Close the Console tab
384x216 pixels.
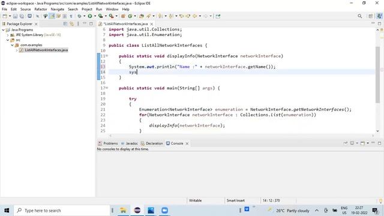click(187, 143)
